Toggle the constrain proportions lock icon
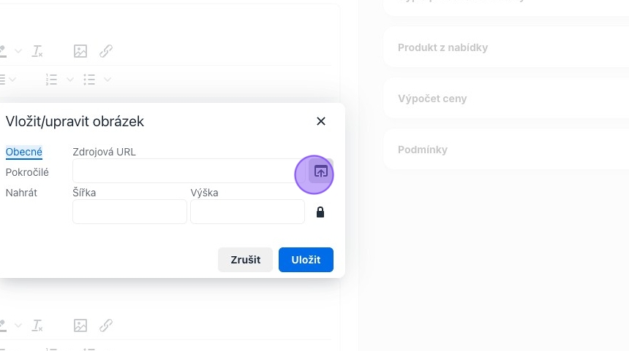The image size is (629, 351). tap(320, 212)
